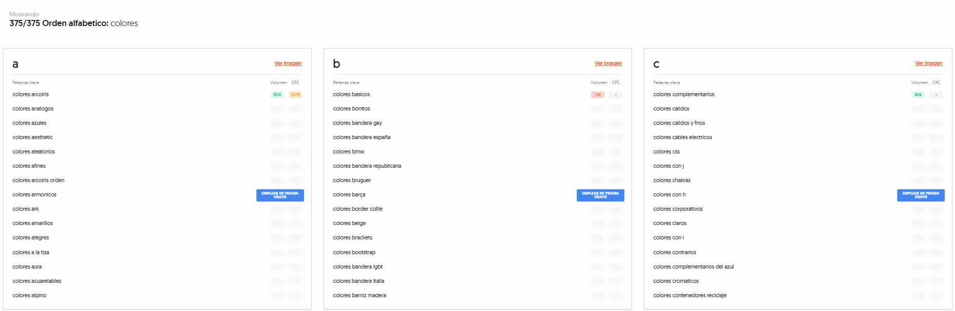
Task: Select keyword 'colores con j'
Action: pos(668,166)
